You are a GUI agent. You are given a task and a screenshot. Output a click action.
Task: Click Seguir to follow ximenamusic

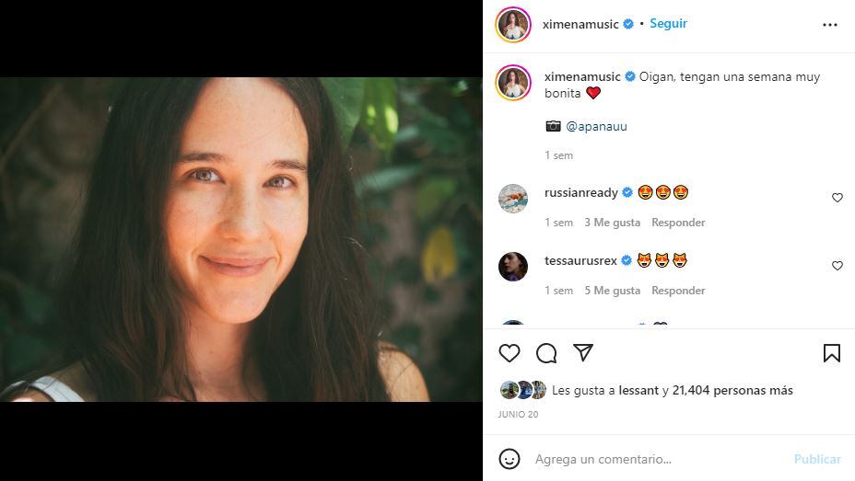click(668, 24)
